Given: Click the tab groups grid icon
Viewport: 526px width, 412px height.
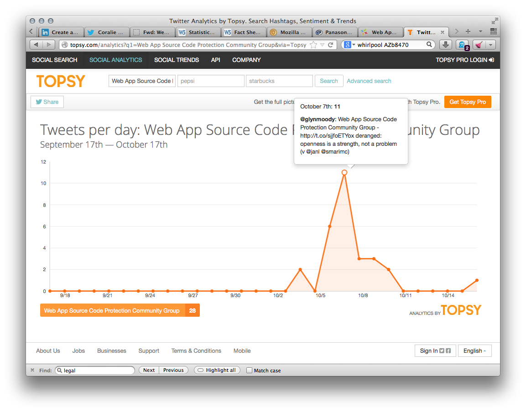Looking at the screenshot, I should coord(493,32).
